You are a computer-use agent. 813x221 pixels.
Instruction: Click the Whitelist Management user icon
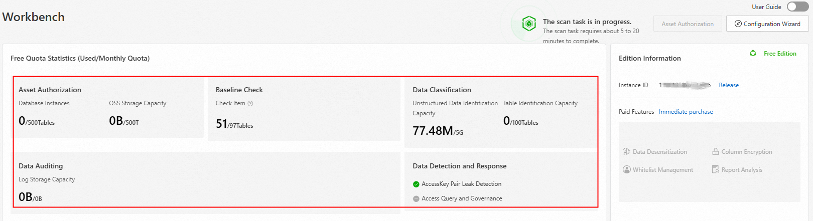(x=626, y=170)
